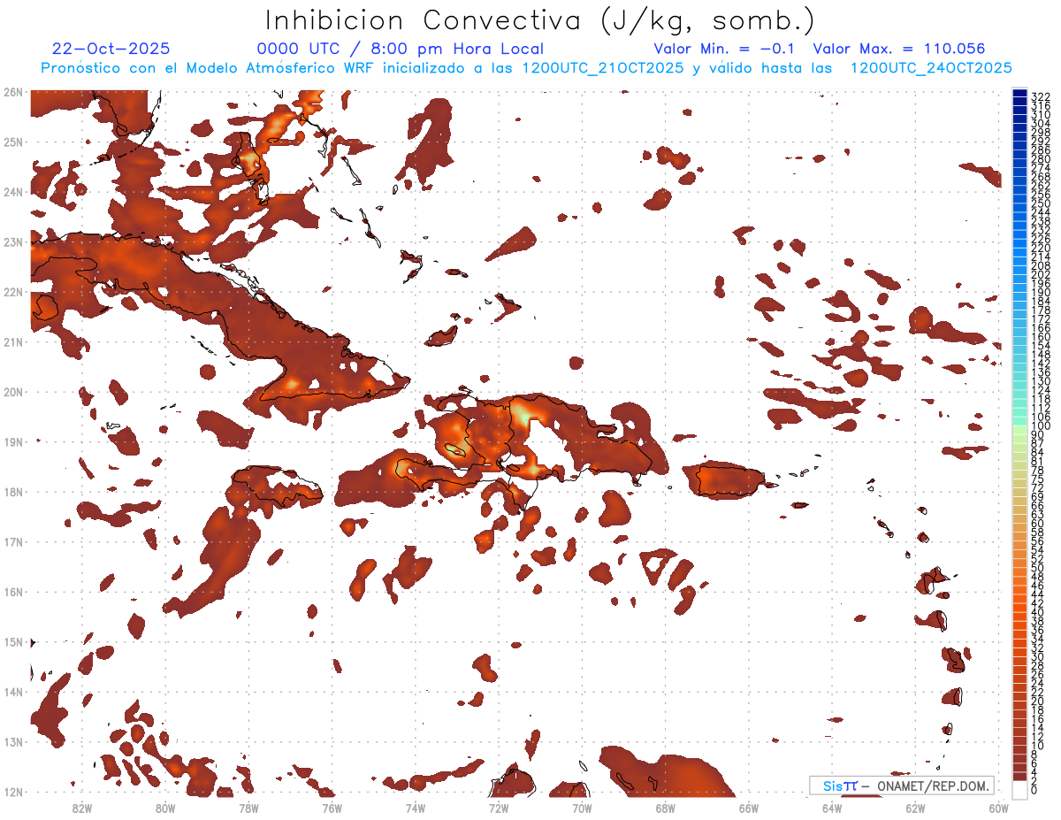
Task: Click the '16N' latitude label
Action: tap(13, 592)
